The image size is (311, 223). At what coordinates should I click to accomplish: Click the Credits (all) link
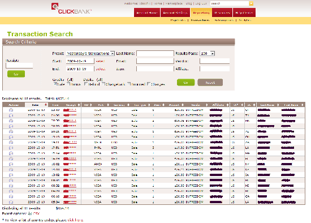pyautogui.click(x=70, y=80)
